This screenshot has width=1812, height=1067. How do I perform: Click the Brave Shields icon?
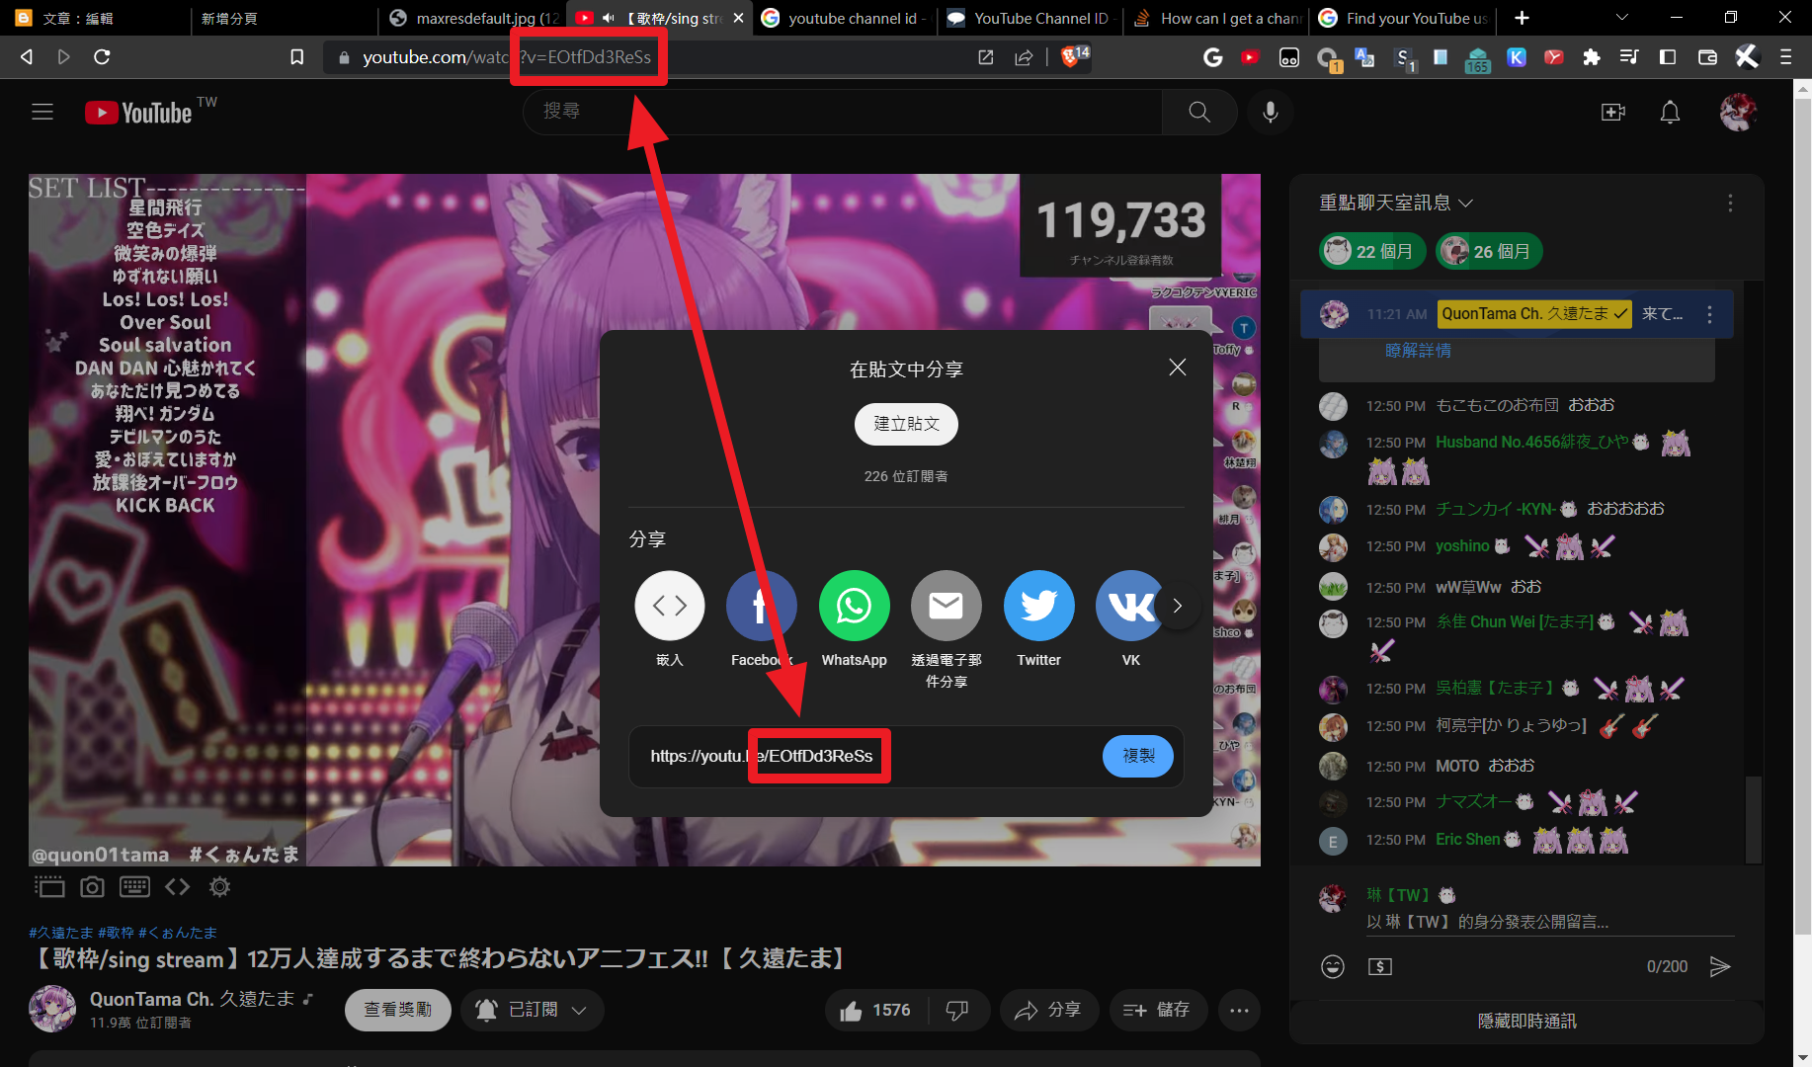[x=1071, y=57]
